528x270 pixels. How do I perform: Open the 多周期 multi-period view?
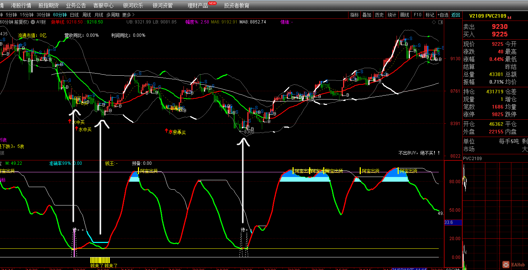(x=113, y=15)
